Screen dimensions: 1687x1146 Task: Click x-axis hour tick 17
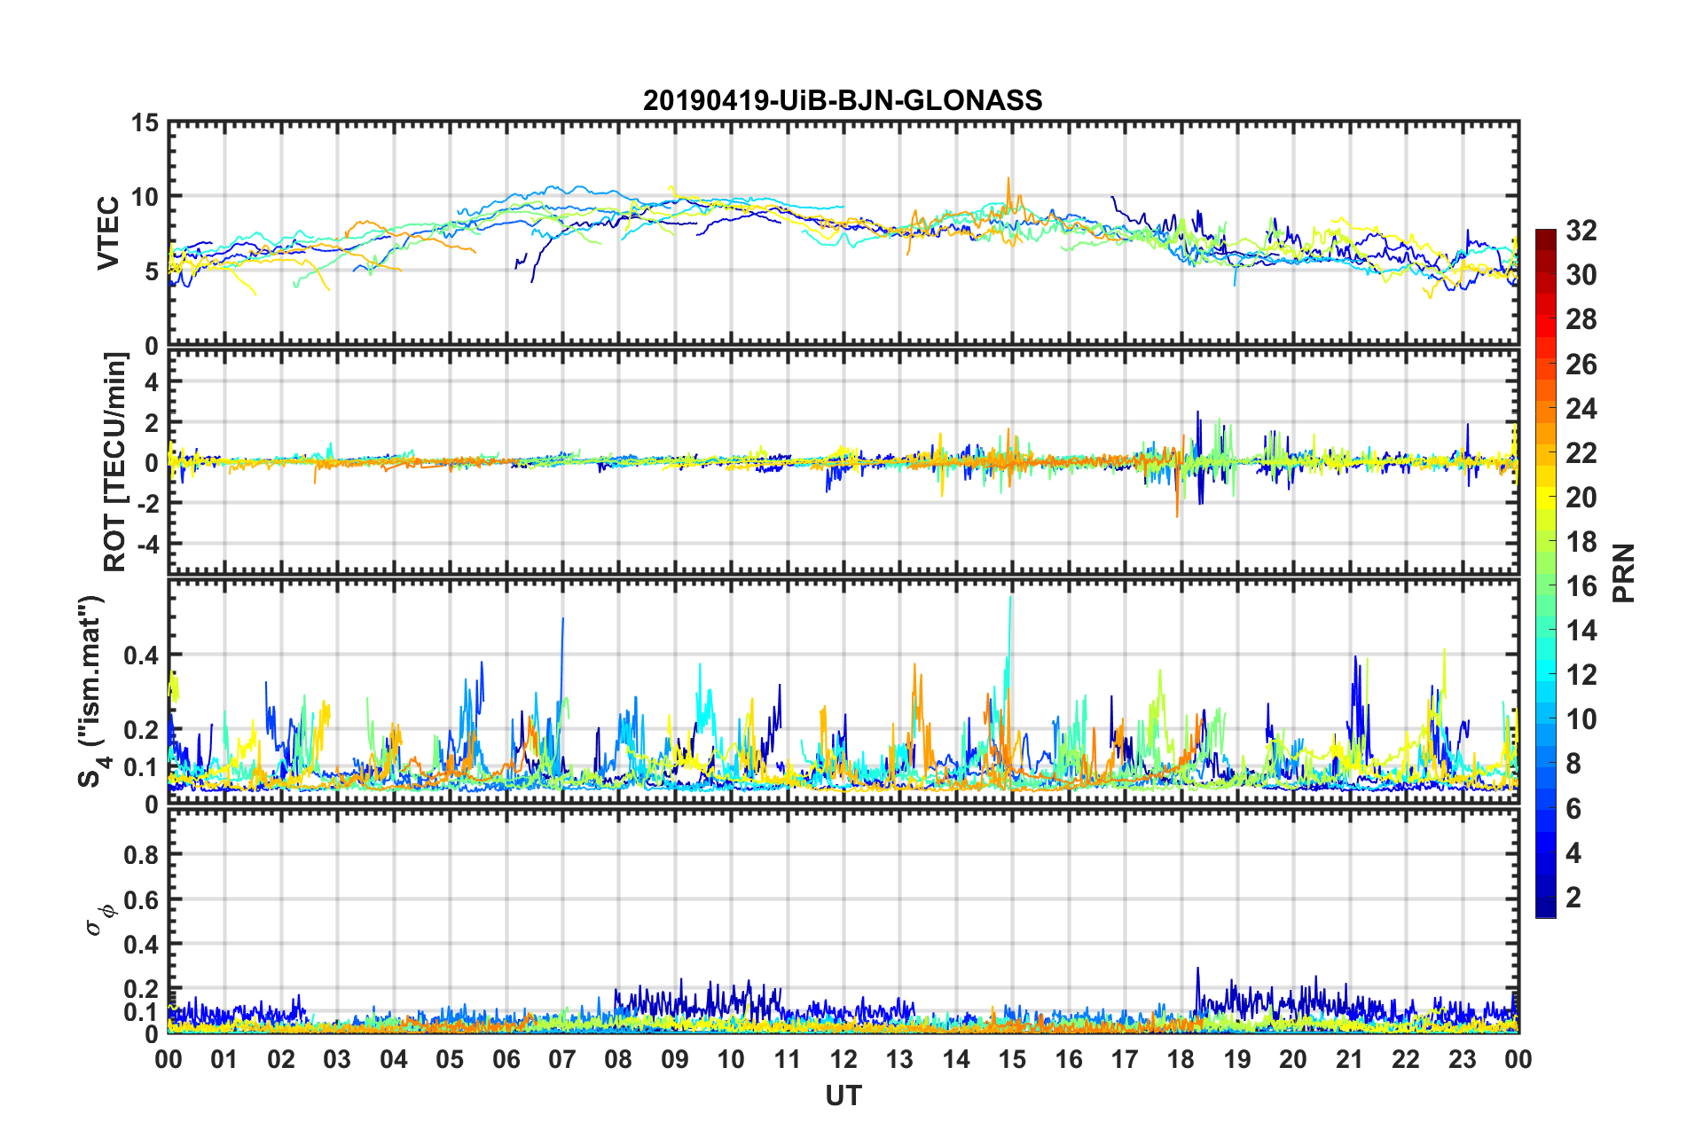[x=1125, y=1059]
